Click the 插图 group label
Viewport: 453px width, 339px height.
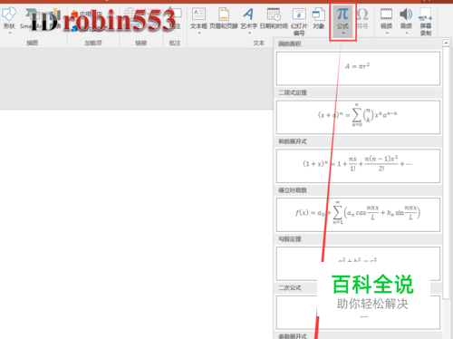click(x=33, y=43)
